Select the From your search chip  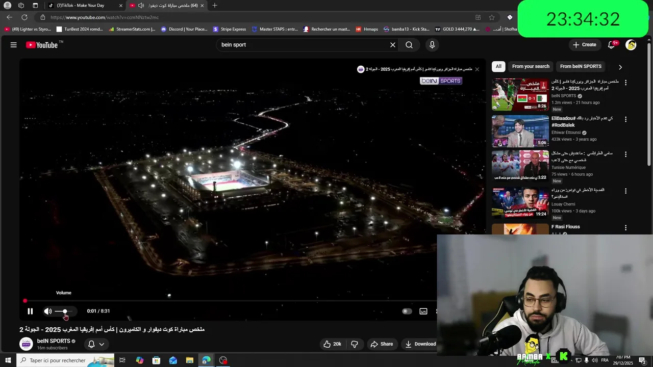pyautogui.click(x=531, y=66)
